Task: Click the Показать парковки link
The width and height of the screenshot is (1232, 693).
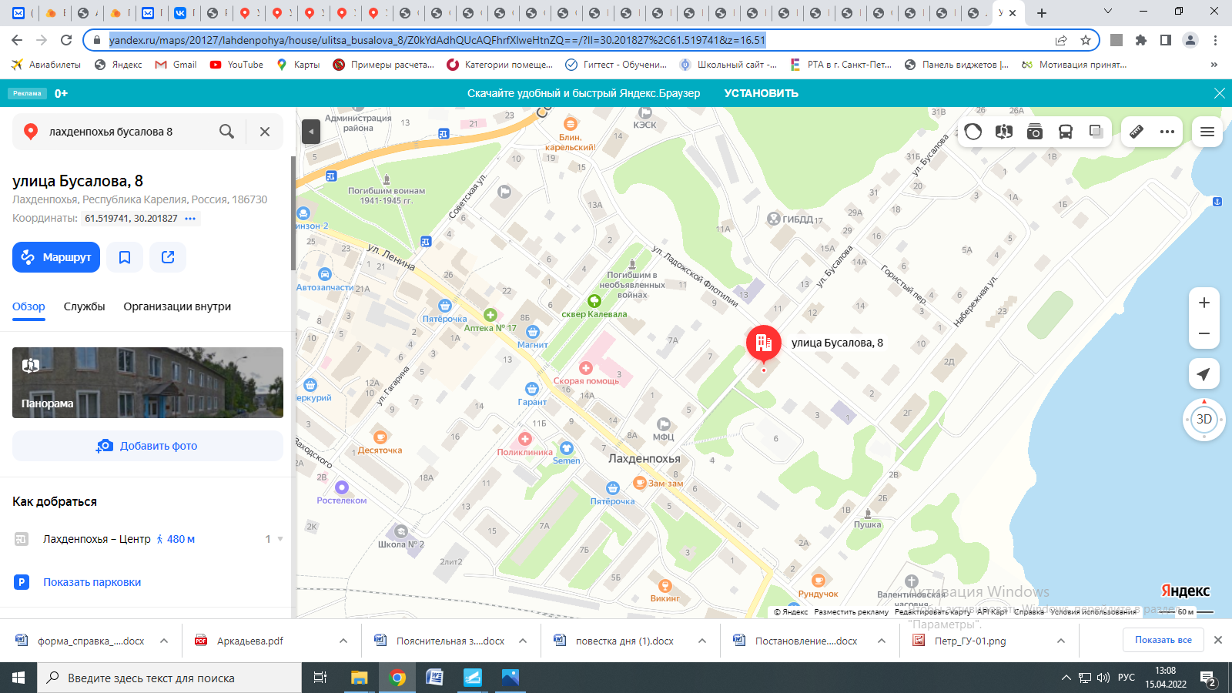Action: coord(92,582)
